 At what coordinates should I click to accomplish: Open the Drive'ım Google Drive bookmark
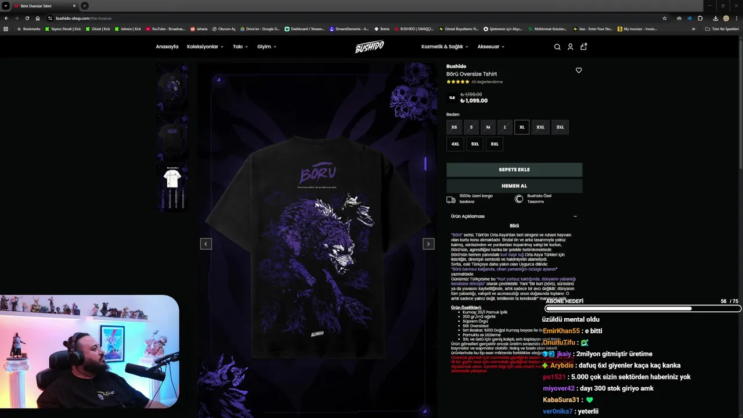coord(259,29)
